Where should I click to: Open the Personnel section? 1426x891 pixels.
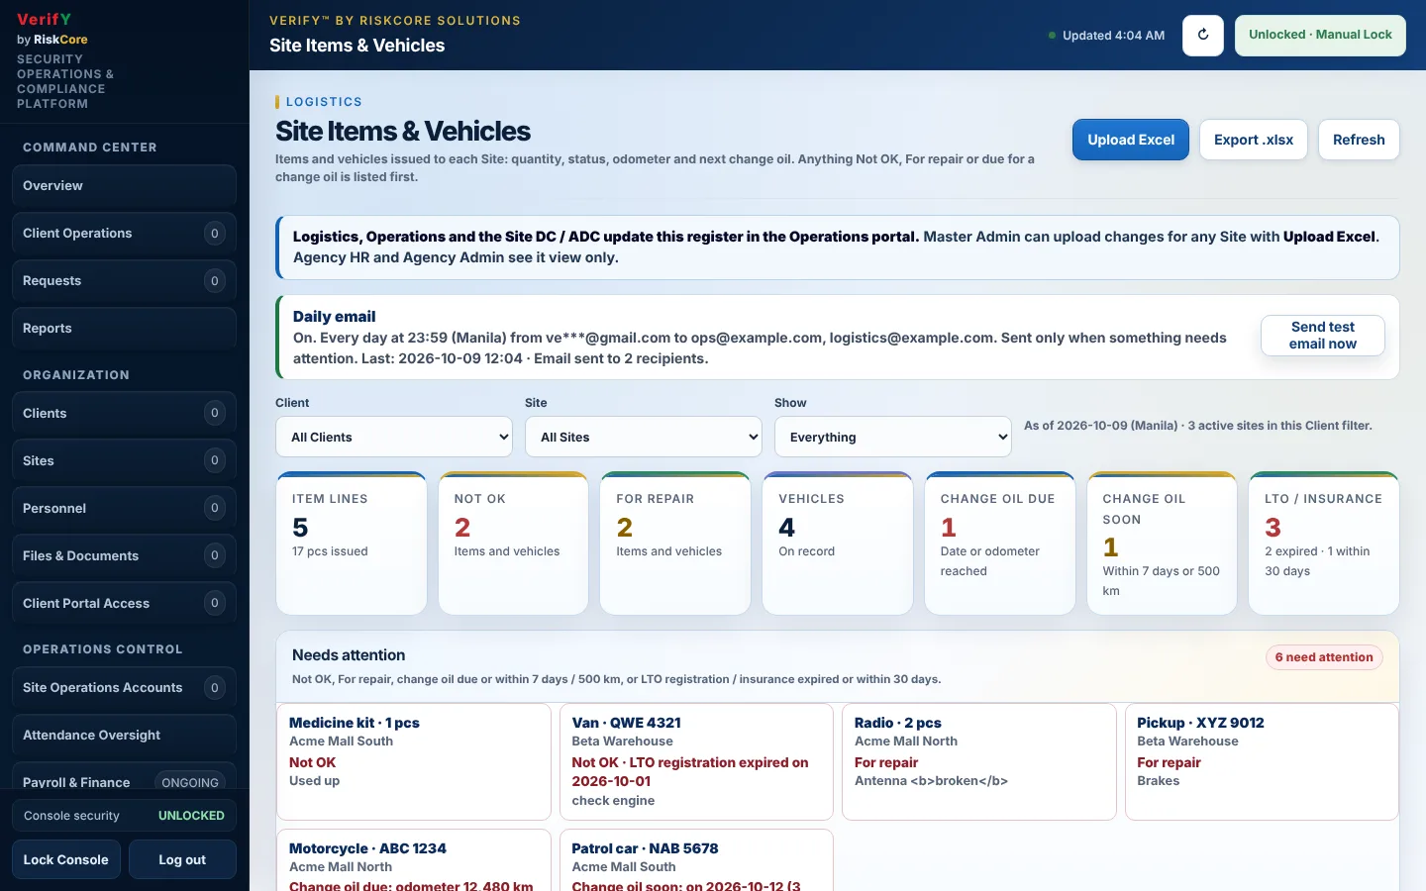(124, 509)
